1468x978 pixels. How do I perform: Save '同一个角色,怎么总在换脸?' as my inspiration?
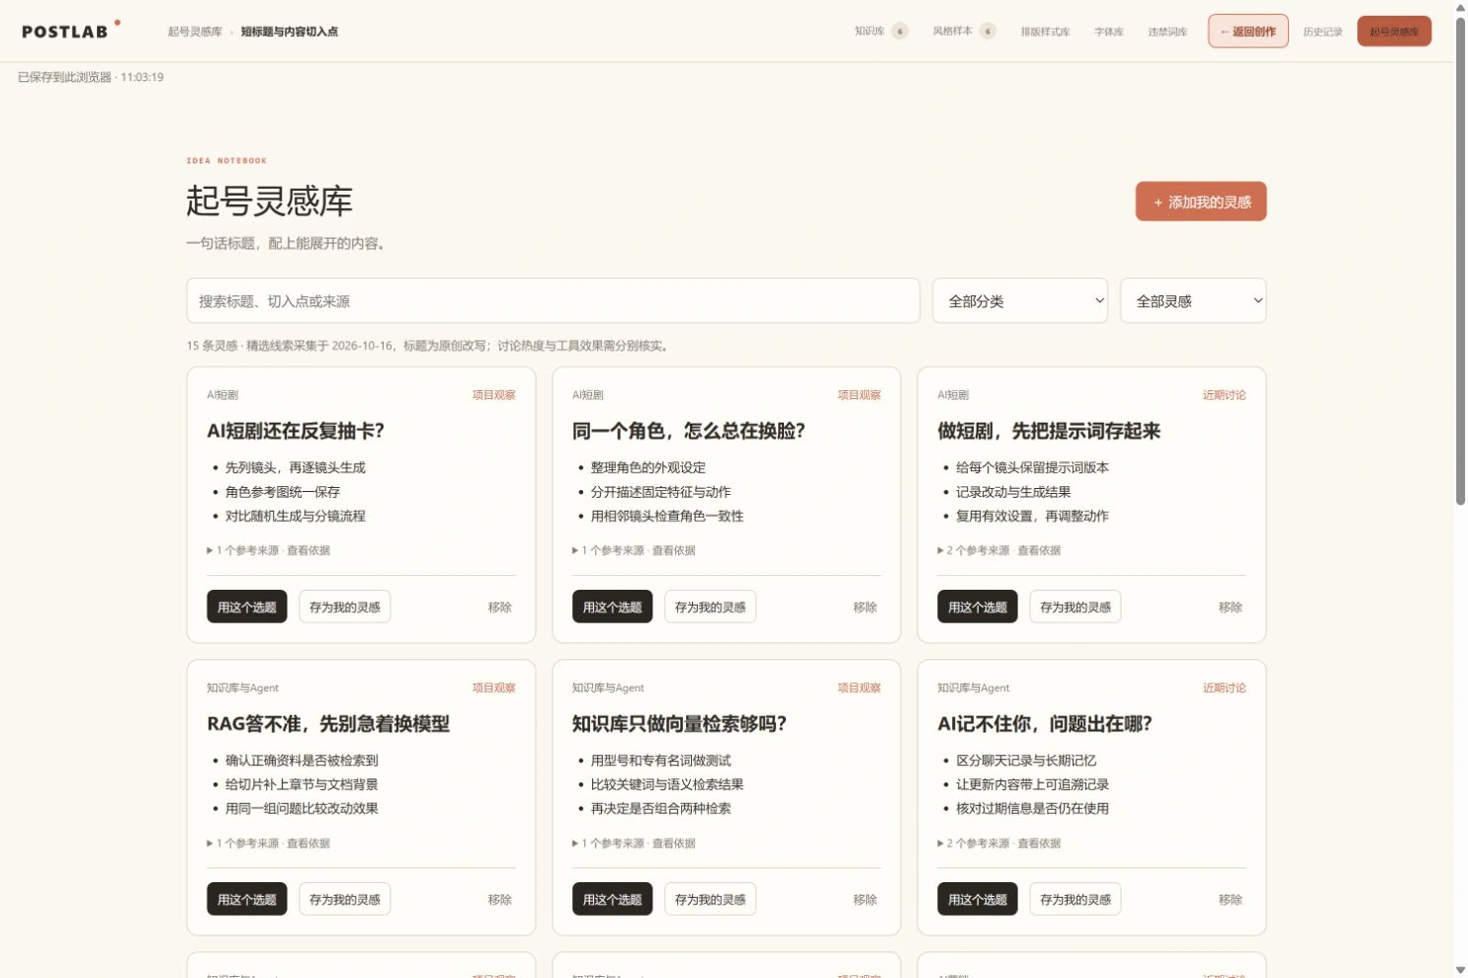(x=711, y=607)
